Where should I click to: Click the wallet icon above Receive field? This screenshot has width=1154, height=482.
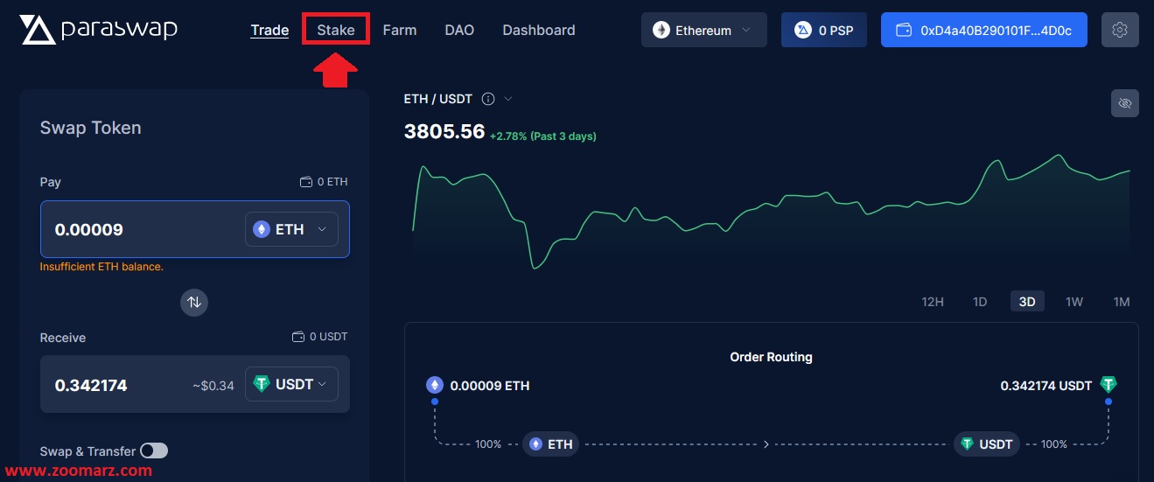click(298, 337)
